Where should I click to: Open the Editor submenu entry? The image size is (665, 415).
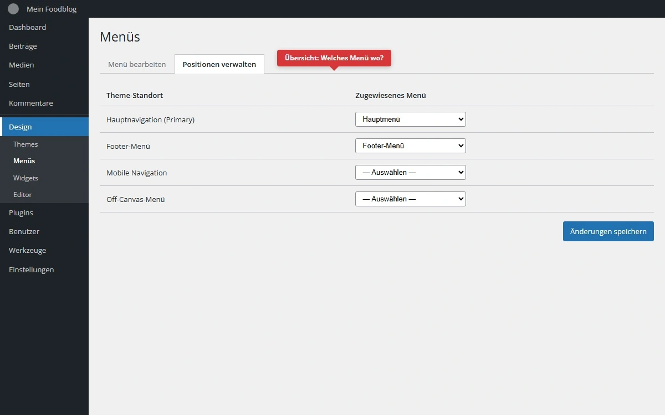click(23, 195)
